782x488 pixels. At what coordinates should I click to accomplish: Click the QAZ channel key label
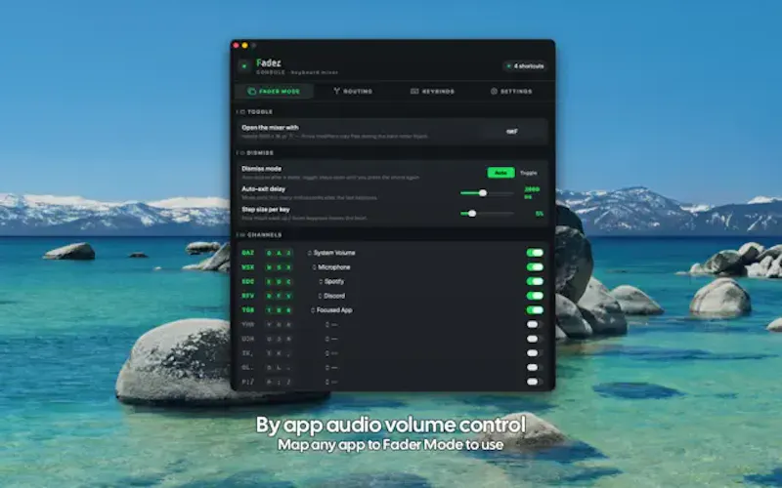[248, 253]
